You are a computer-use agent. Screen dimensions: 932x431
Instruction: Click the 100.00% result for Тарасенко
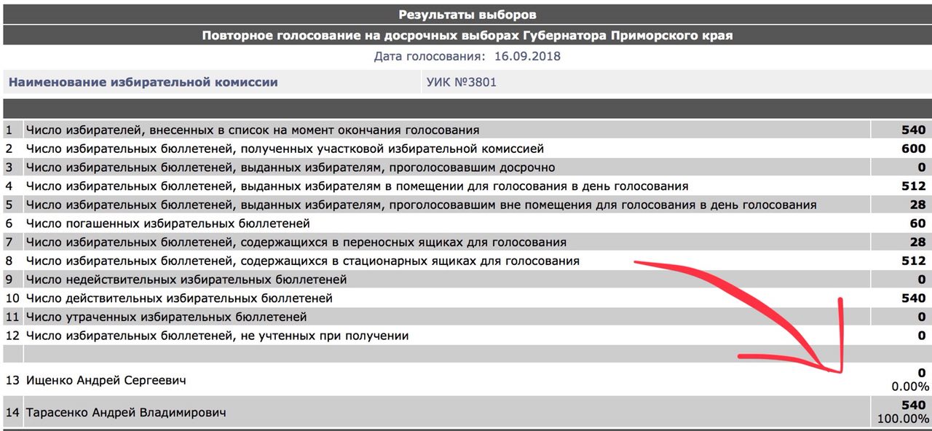point(905,419)
